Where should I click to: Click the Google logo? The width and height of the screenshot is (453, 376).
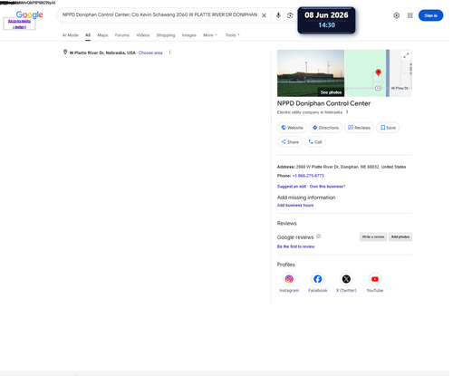click(x=29, y=14)
